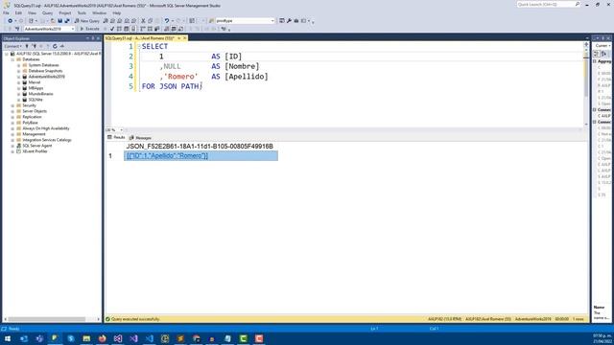Open the Tools menu

click(82, 12)
